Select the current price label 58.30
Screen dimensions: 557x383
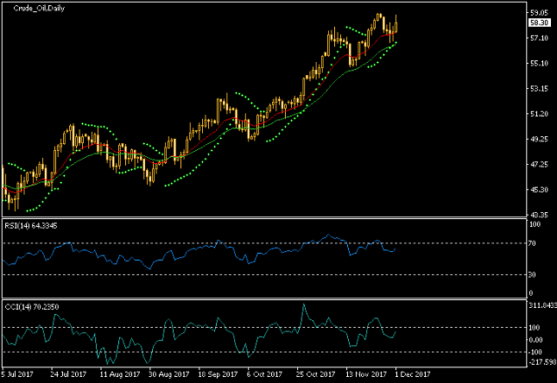click(539, 22)
